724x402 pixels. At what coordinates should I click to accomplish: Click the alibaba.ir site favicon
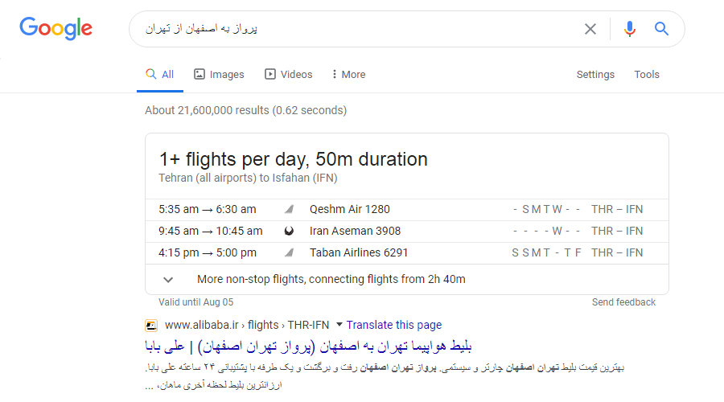click(151, 326)
